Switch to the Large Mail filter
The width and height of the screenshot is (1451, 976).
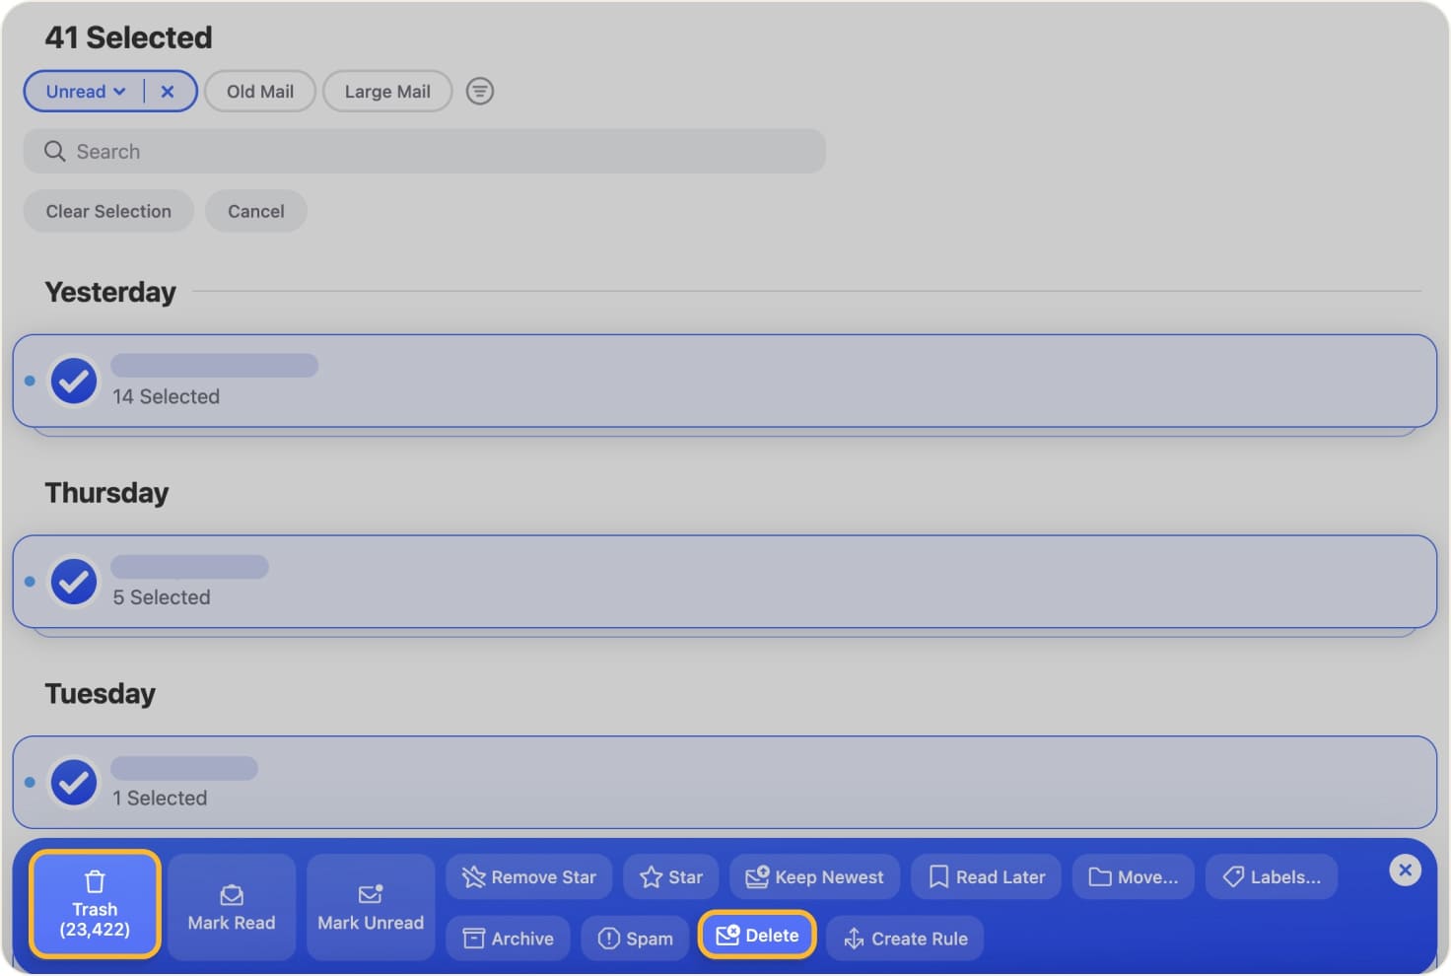click(386, 91)
